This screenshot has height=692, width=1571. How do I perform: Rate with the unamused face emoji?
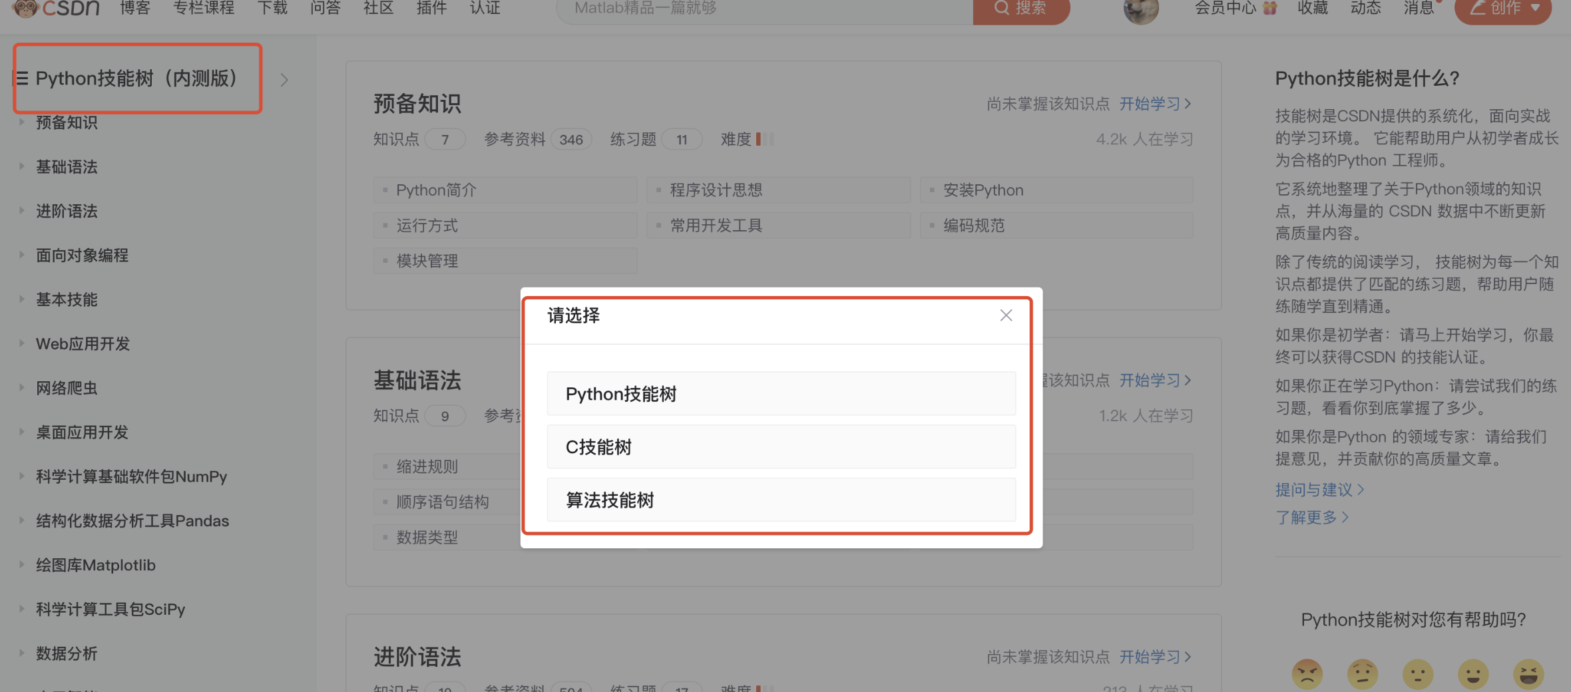(x=1362, y=675)
